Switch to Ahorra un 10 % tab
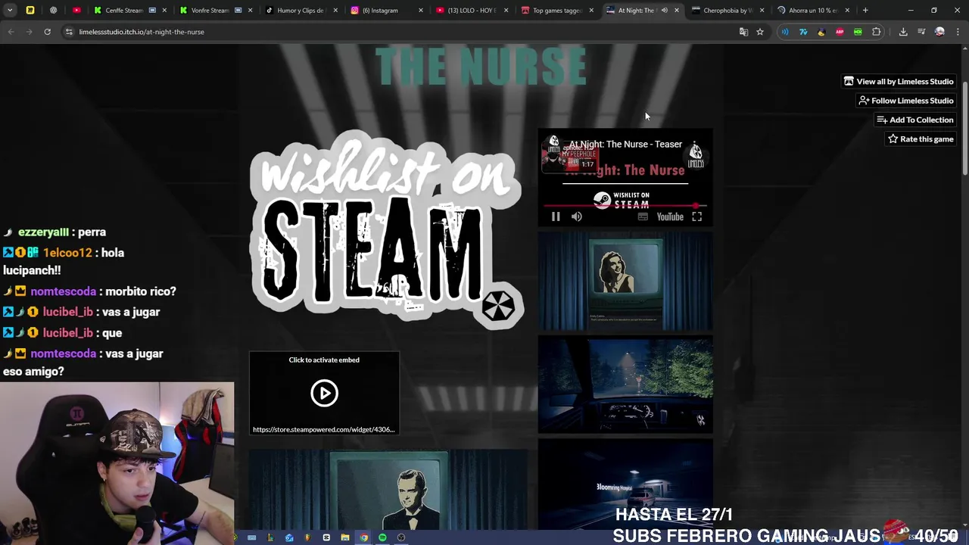Screen dimensions: 969x545 pyautogui.click(x=815, y=11)
